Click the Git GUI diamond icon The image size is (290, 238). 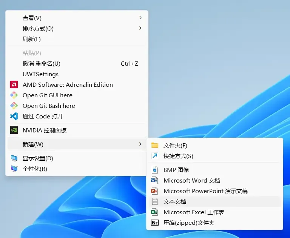[x=14, y=95]
